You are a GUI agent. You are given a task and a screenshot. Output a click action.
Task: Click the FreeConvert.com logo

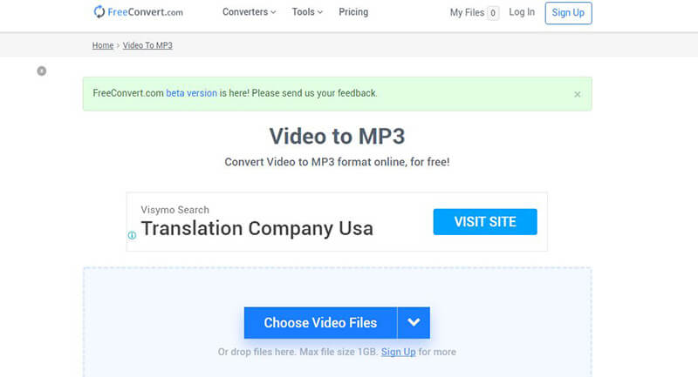[x=138, y=12]
